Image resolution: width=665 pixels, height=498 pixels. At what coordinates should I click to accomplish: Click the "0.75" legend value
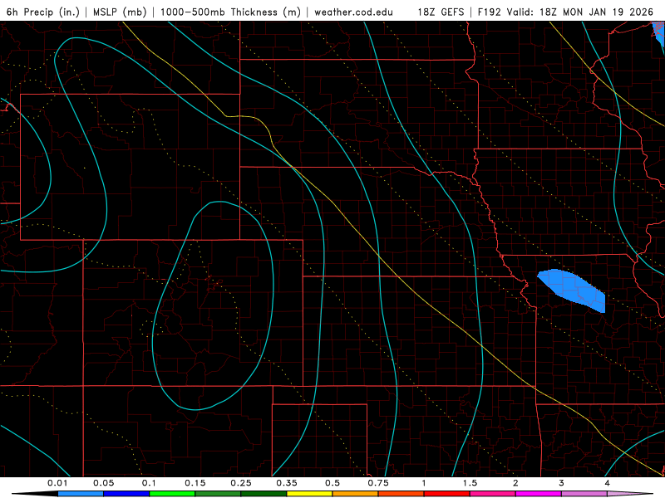tap(378, 483)
